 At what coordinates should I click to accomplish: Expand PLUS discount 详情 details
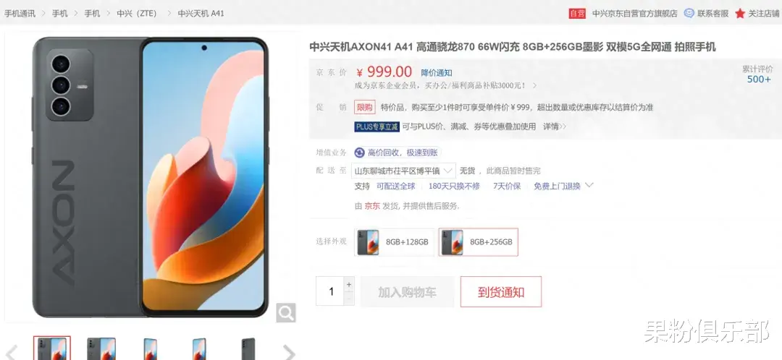tap(555, 127)
